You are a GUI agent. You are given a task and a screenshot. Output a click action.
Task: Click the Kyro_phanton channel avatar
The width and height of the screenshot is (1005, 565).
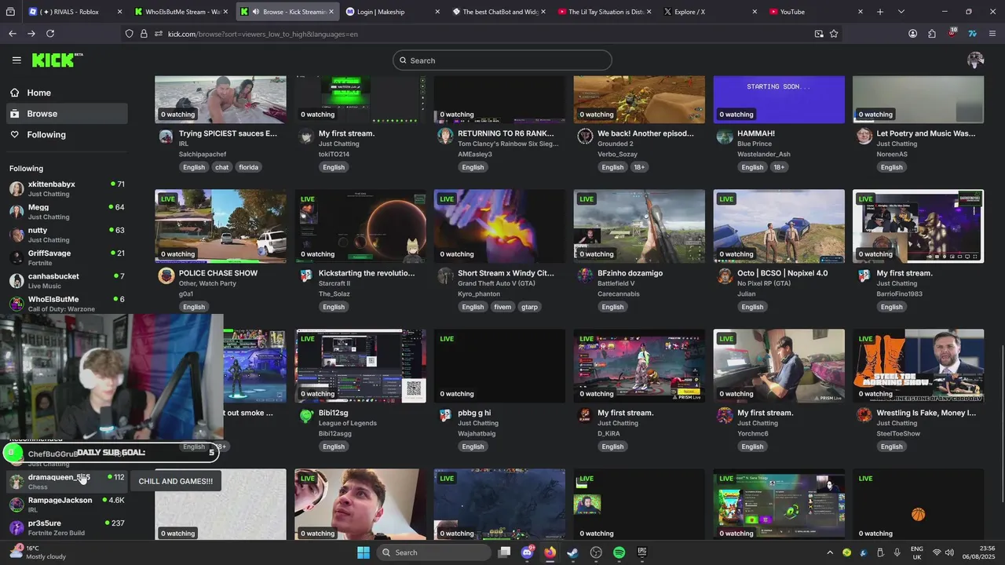tap(445, 275)
